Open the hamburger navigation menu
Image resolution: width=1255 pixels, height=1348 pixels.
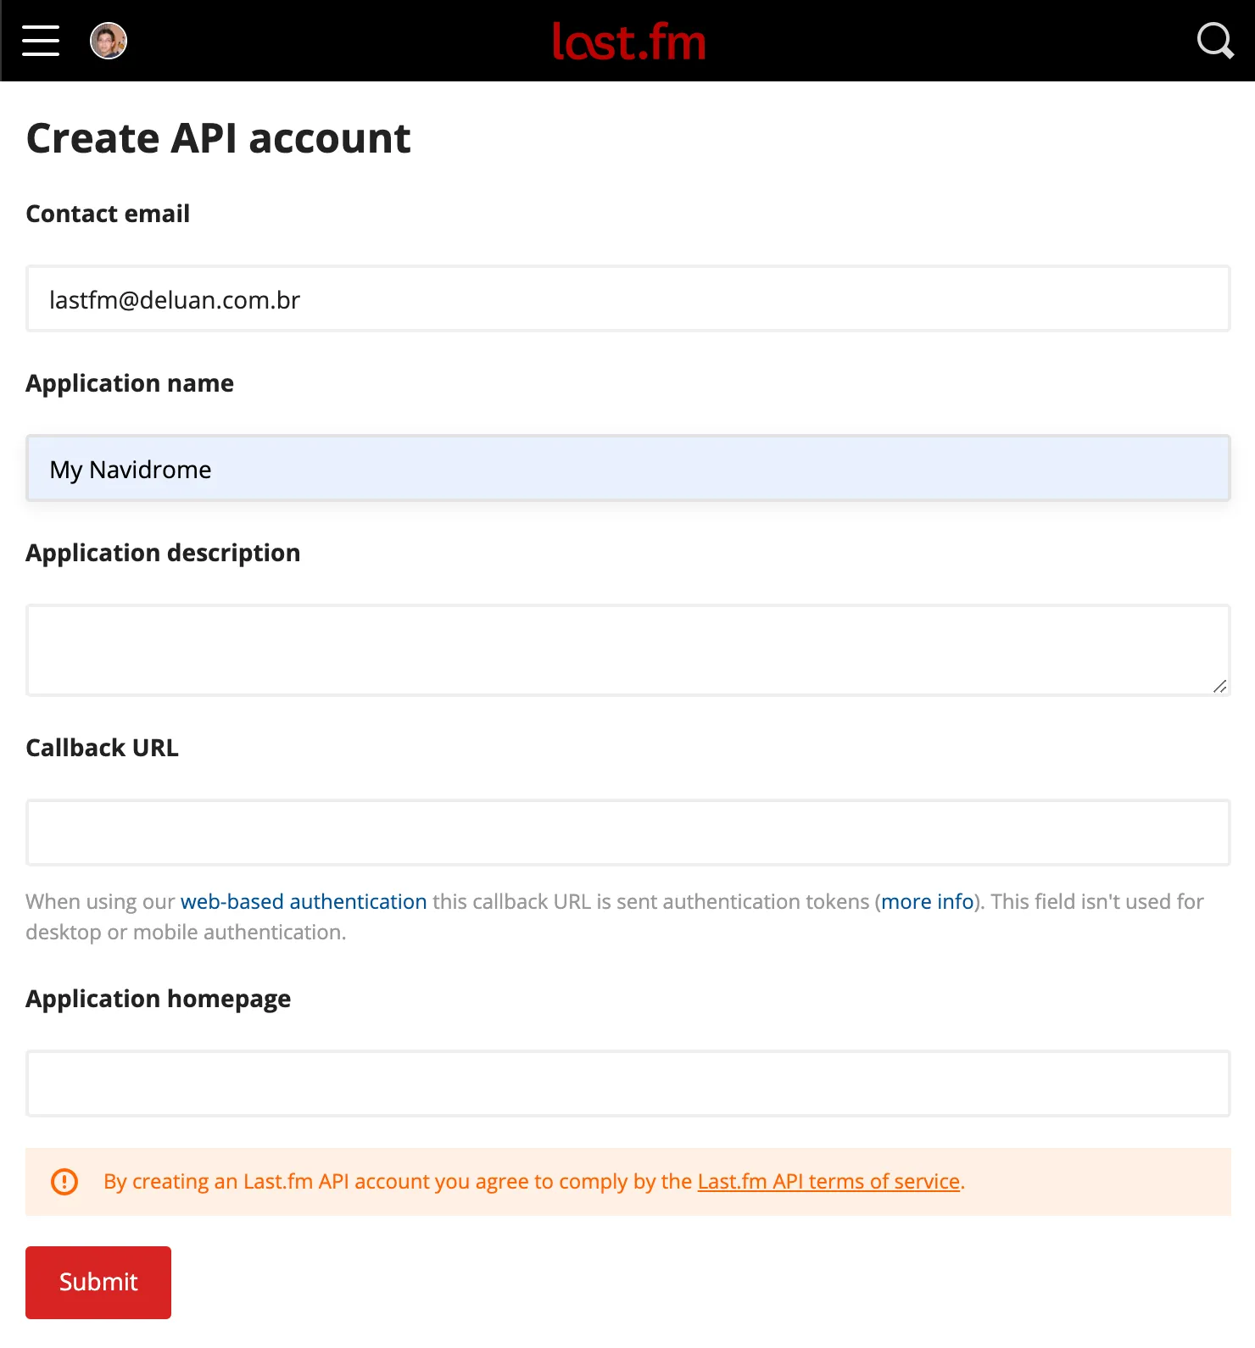[x=41, y=41]
